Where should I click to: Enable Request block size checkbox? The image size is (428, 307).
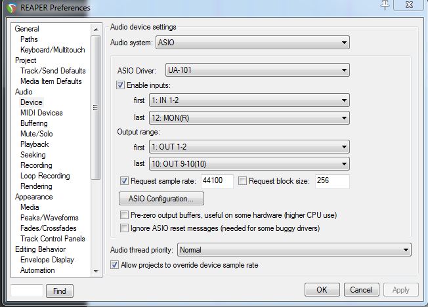coord(242,180)
